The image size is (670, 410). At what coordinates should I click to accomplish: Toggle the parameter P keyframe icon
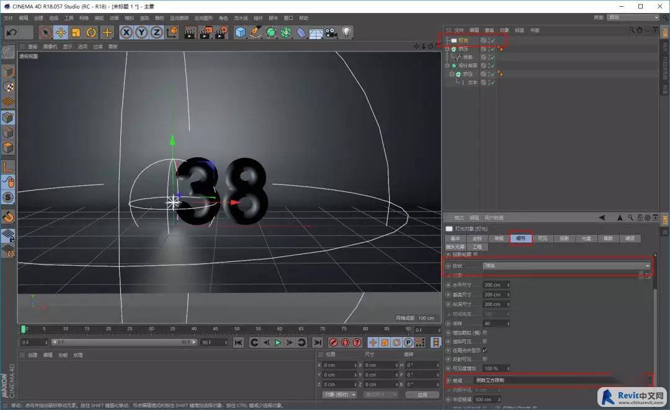(x=408, y=342)
